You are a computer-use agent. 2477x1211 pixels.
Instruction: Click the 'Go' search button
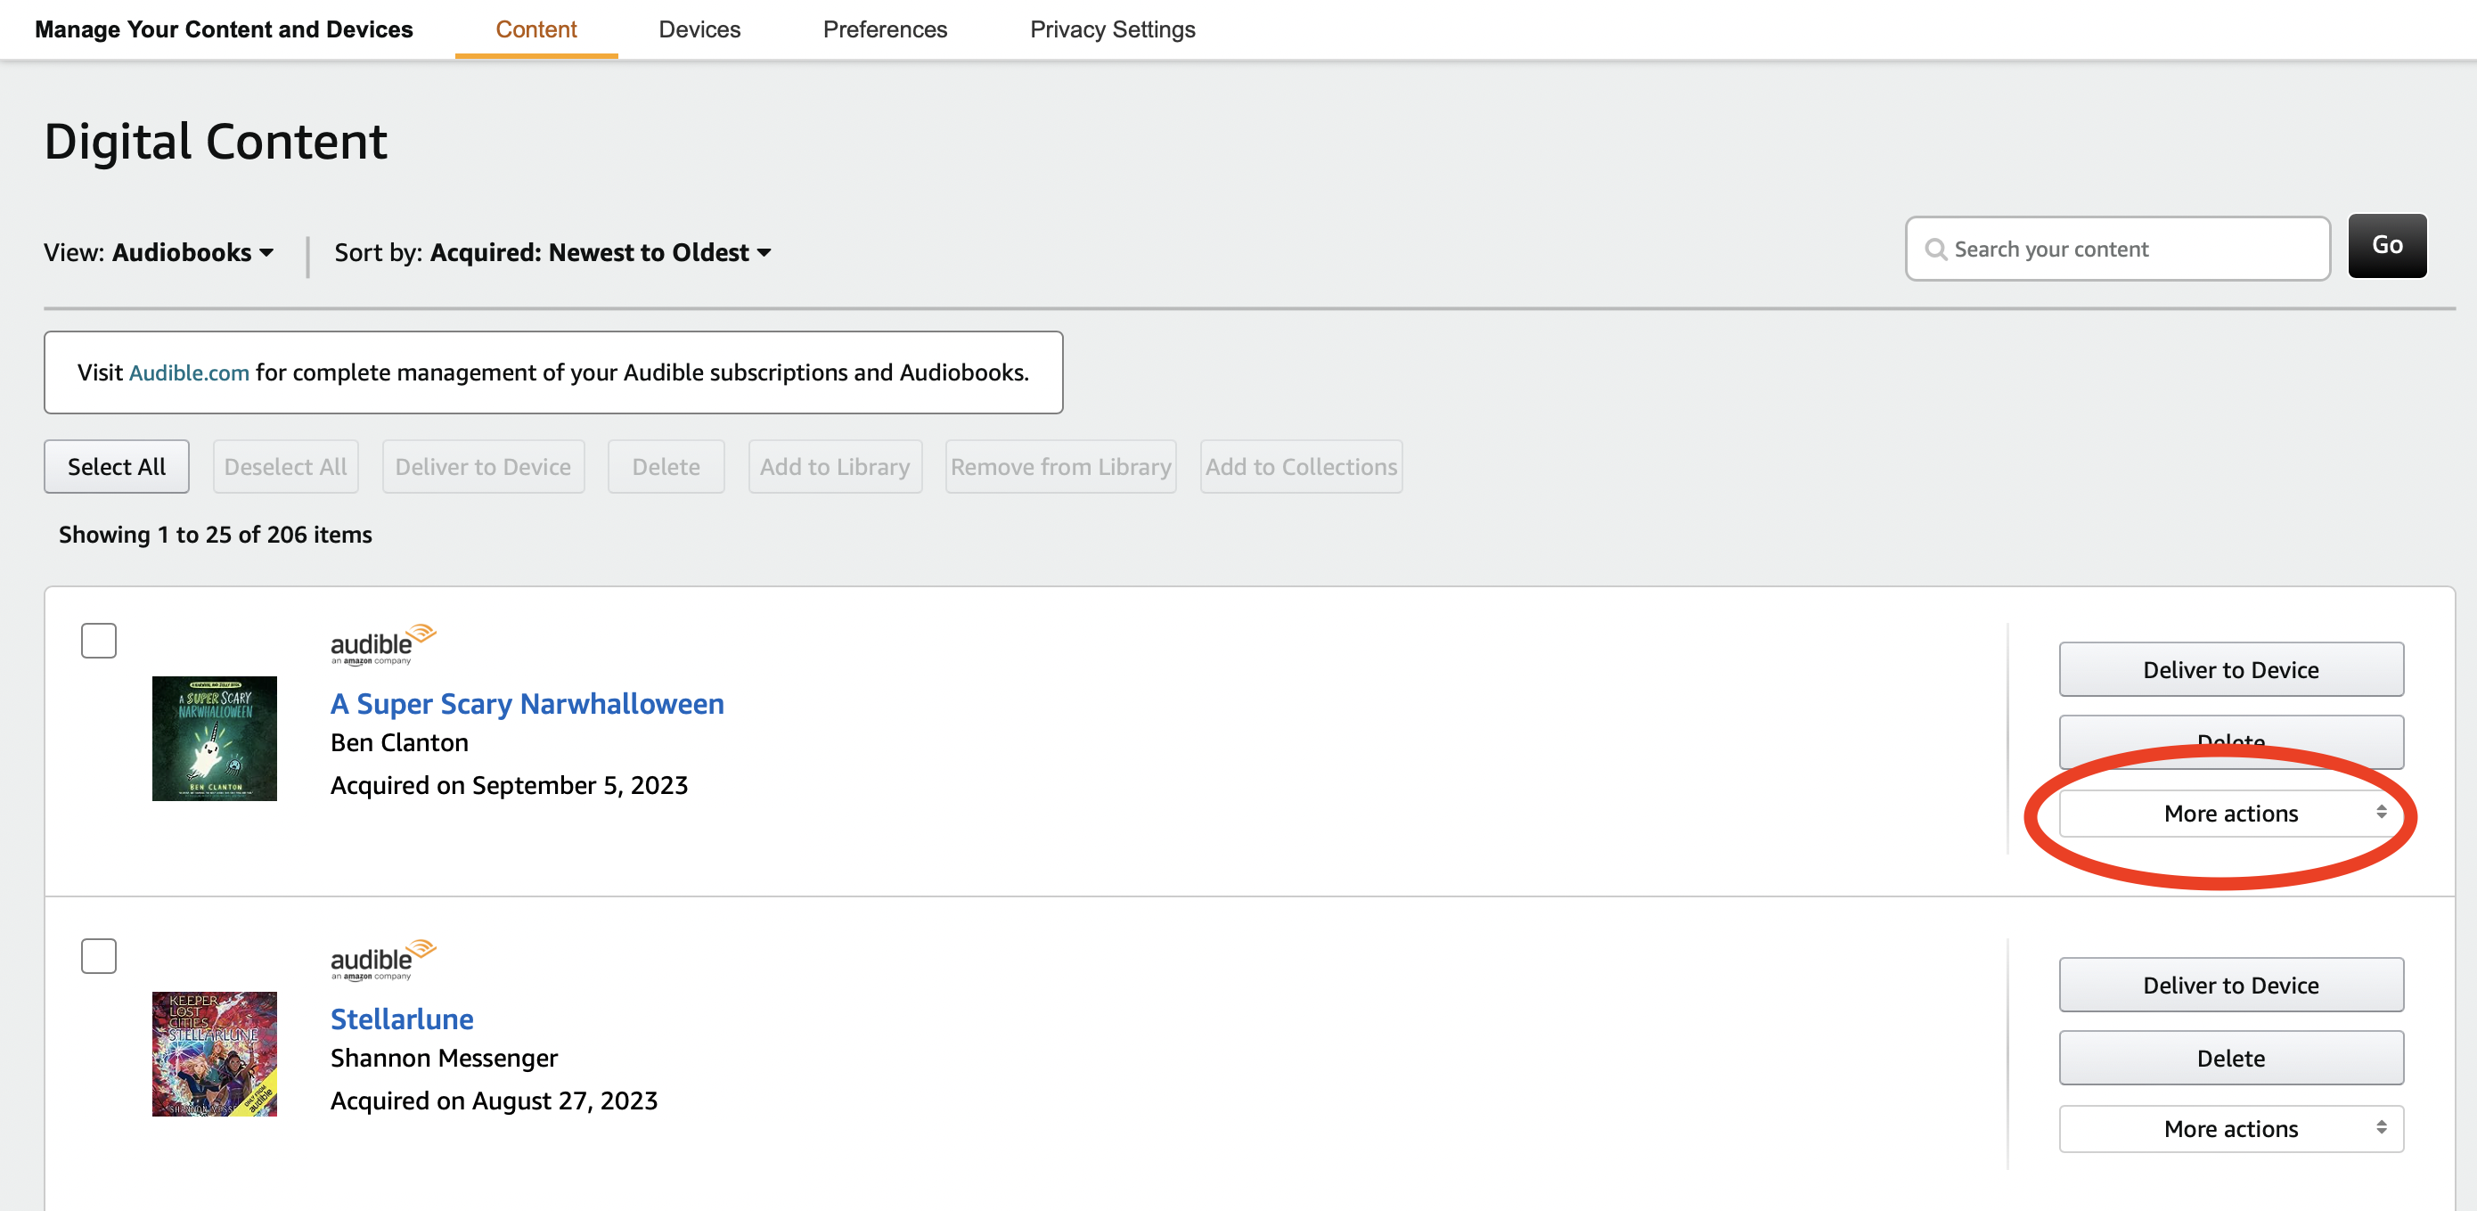[x=2385, y=248]
